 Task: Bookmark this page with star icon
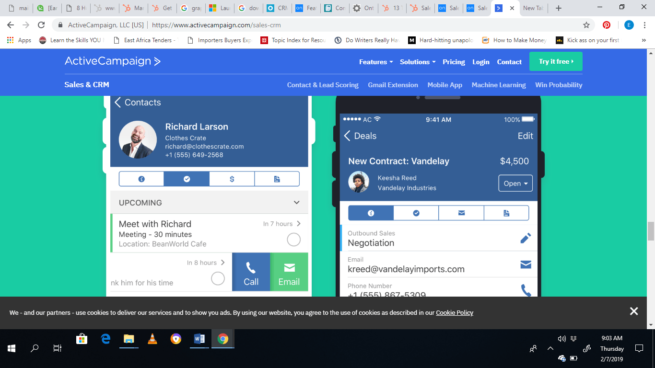(586, 25)
